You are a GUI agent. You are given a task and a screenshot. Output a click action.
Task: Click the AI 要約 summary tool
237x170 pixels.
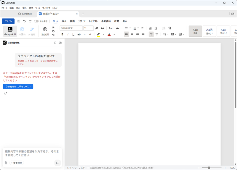pyautogui.click(x=22, y=31)
